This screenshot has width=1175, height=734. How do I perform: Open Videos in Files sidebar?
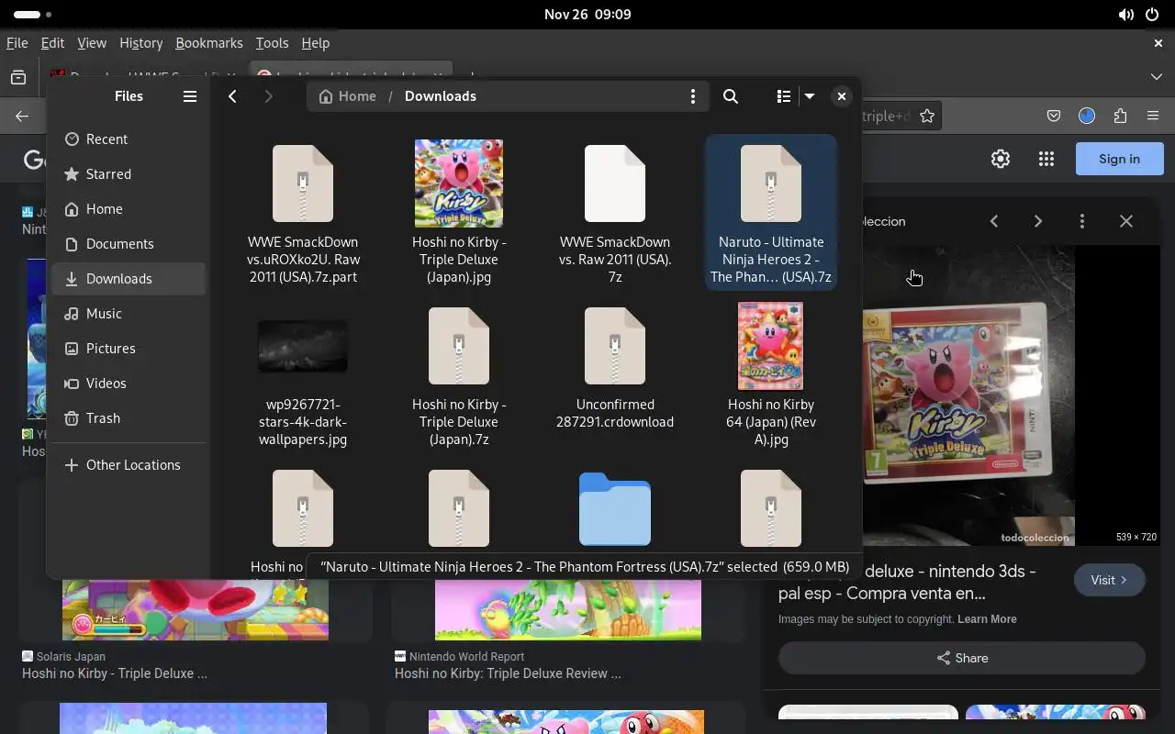pyautogui.click(x=129, y=384)
